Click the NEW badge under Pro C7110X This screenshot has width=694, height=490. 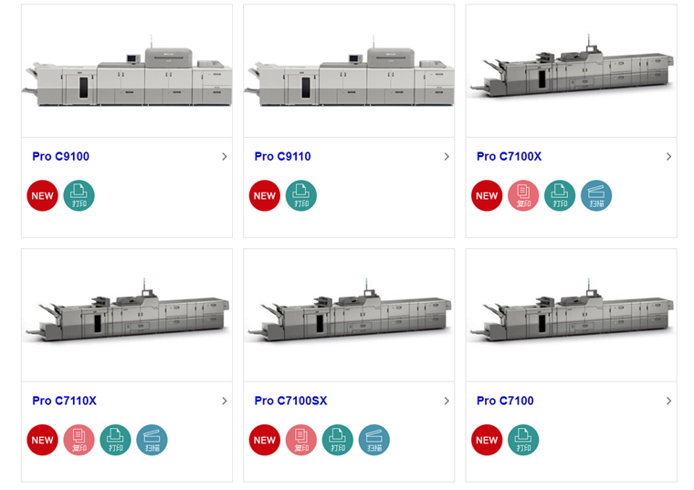click(42, 440)
